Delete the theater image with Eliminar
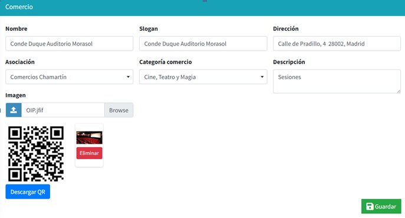The image size is (405, 218). tap(89, 153)
